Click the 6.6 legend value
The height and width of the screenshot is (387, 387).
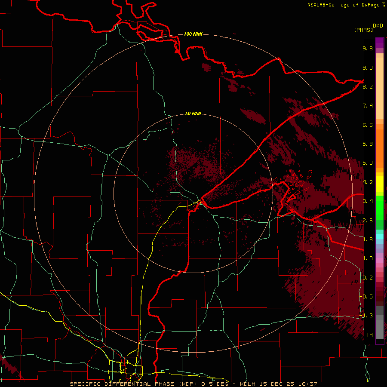coord(368,125)
